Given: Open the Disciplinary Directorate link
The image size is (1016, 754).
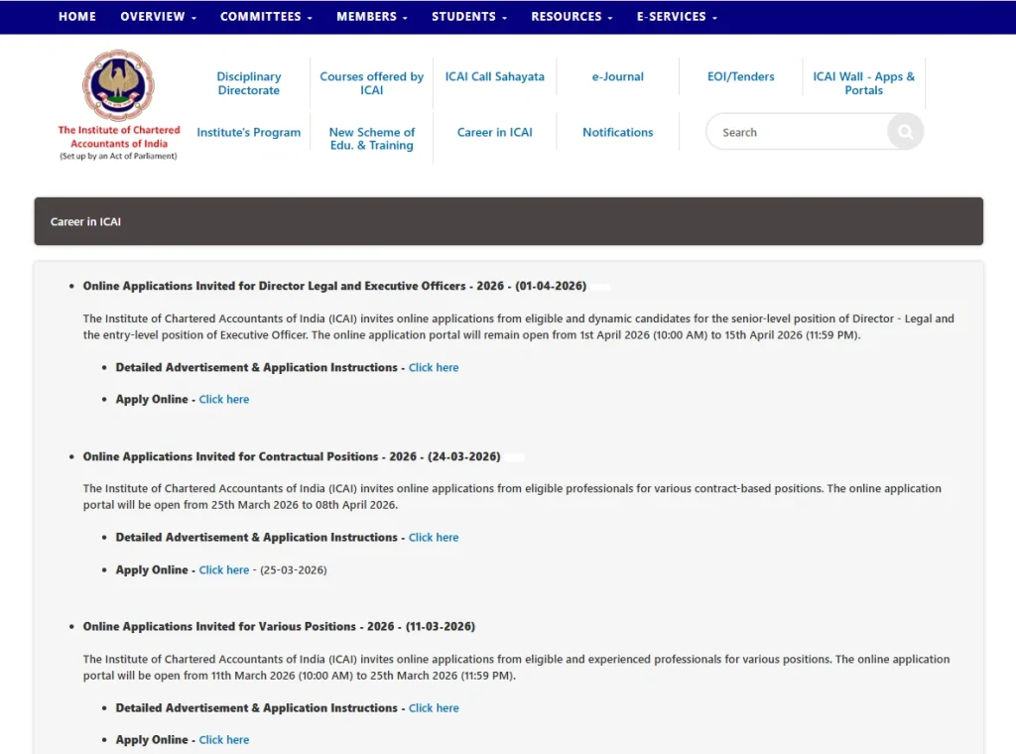Looking at the screenshot, I should (248, 83).
